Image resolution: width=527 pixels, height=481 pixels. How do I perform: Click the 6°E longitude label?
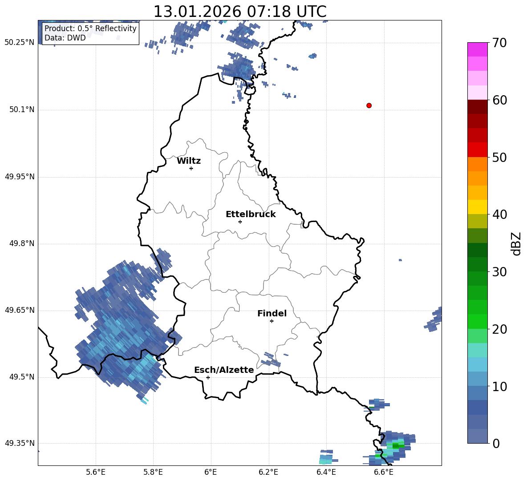coord(211,472)
